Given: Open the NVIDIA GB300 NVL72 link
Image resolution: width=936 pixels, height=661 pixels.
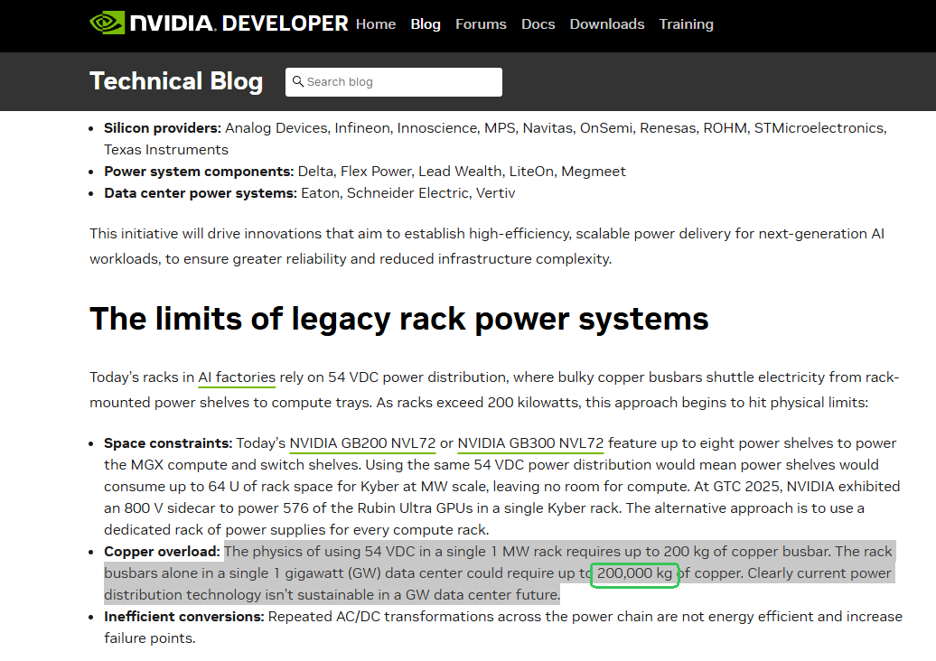Looking at the screenshot, I should (x=530, y=443).
